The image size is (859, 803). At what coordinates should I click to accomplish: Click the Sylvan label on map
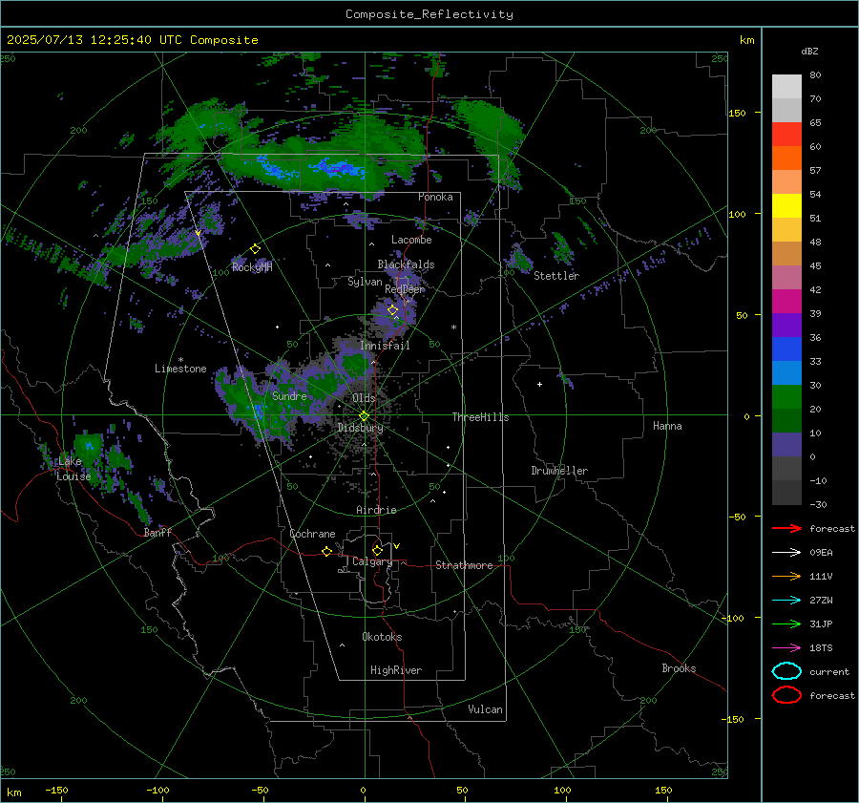click(365, 282)
